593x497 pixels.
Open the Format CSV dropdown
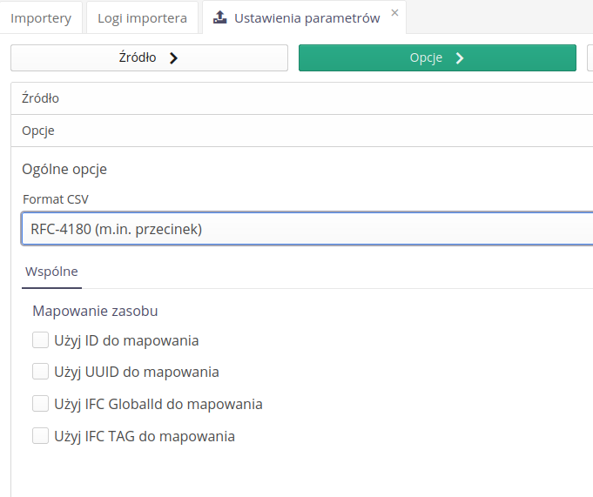point(305,229)
